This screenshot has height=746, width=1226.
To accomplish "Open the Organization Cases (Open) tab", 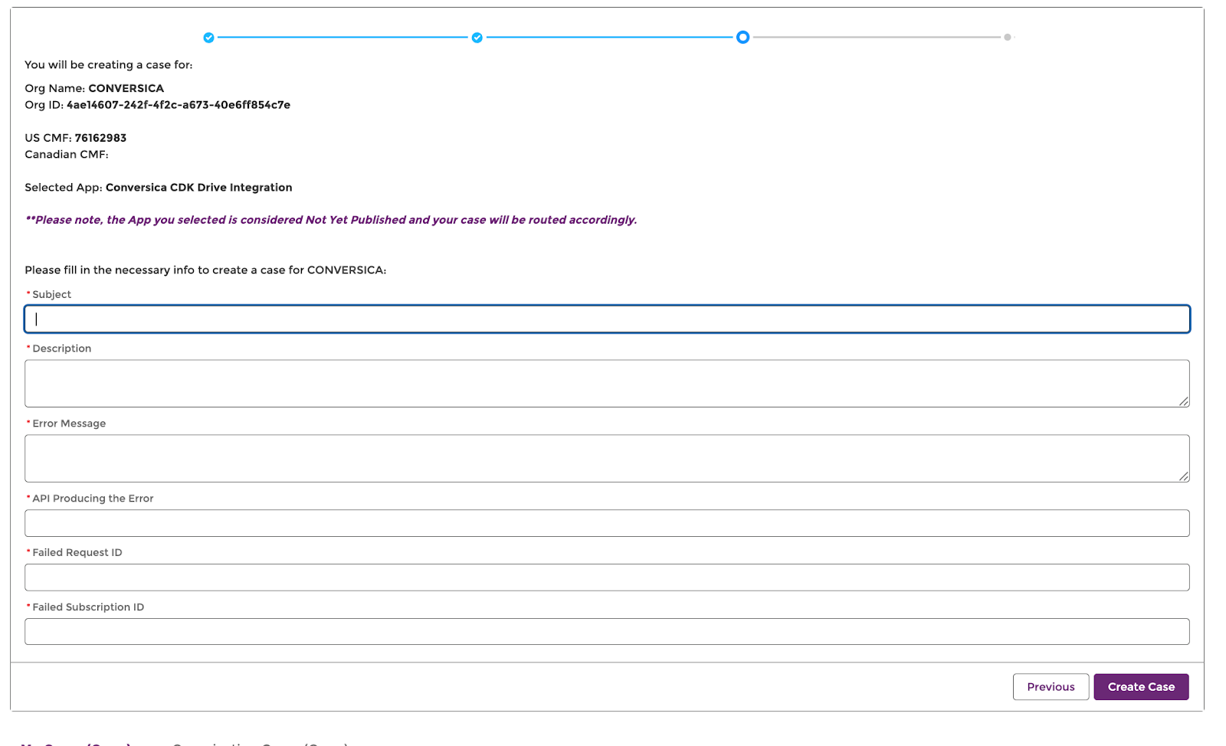I will [x=261, y=743].
